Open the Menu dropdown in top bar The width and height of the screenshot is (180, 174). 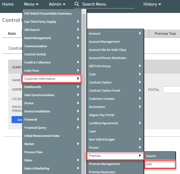(31, 4)
